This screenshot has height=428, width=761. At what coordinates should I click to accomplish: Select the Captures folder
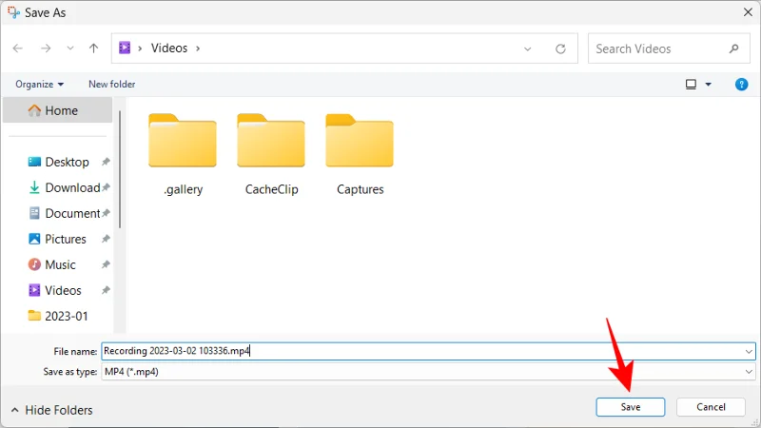pyautogui.click(x=361, y=154)
